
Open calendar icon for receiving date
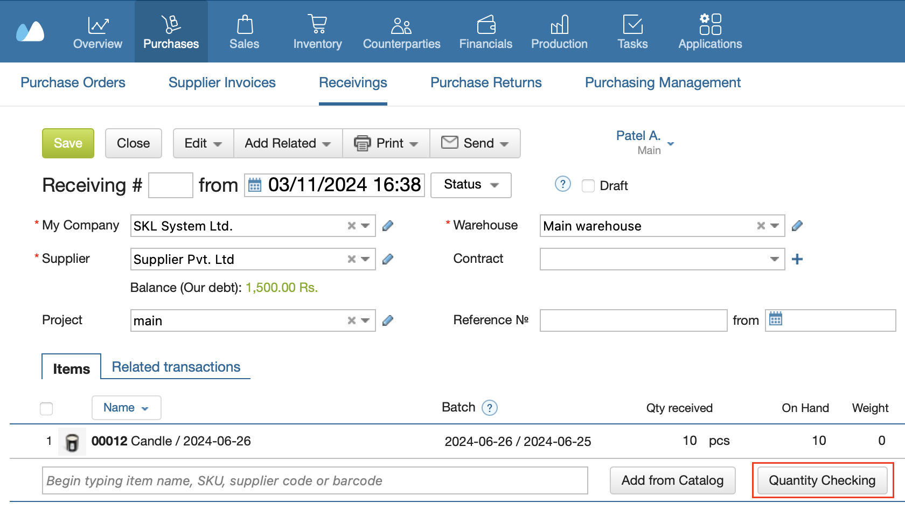pos(255,185)
